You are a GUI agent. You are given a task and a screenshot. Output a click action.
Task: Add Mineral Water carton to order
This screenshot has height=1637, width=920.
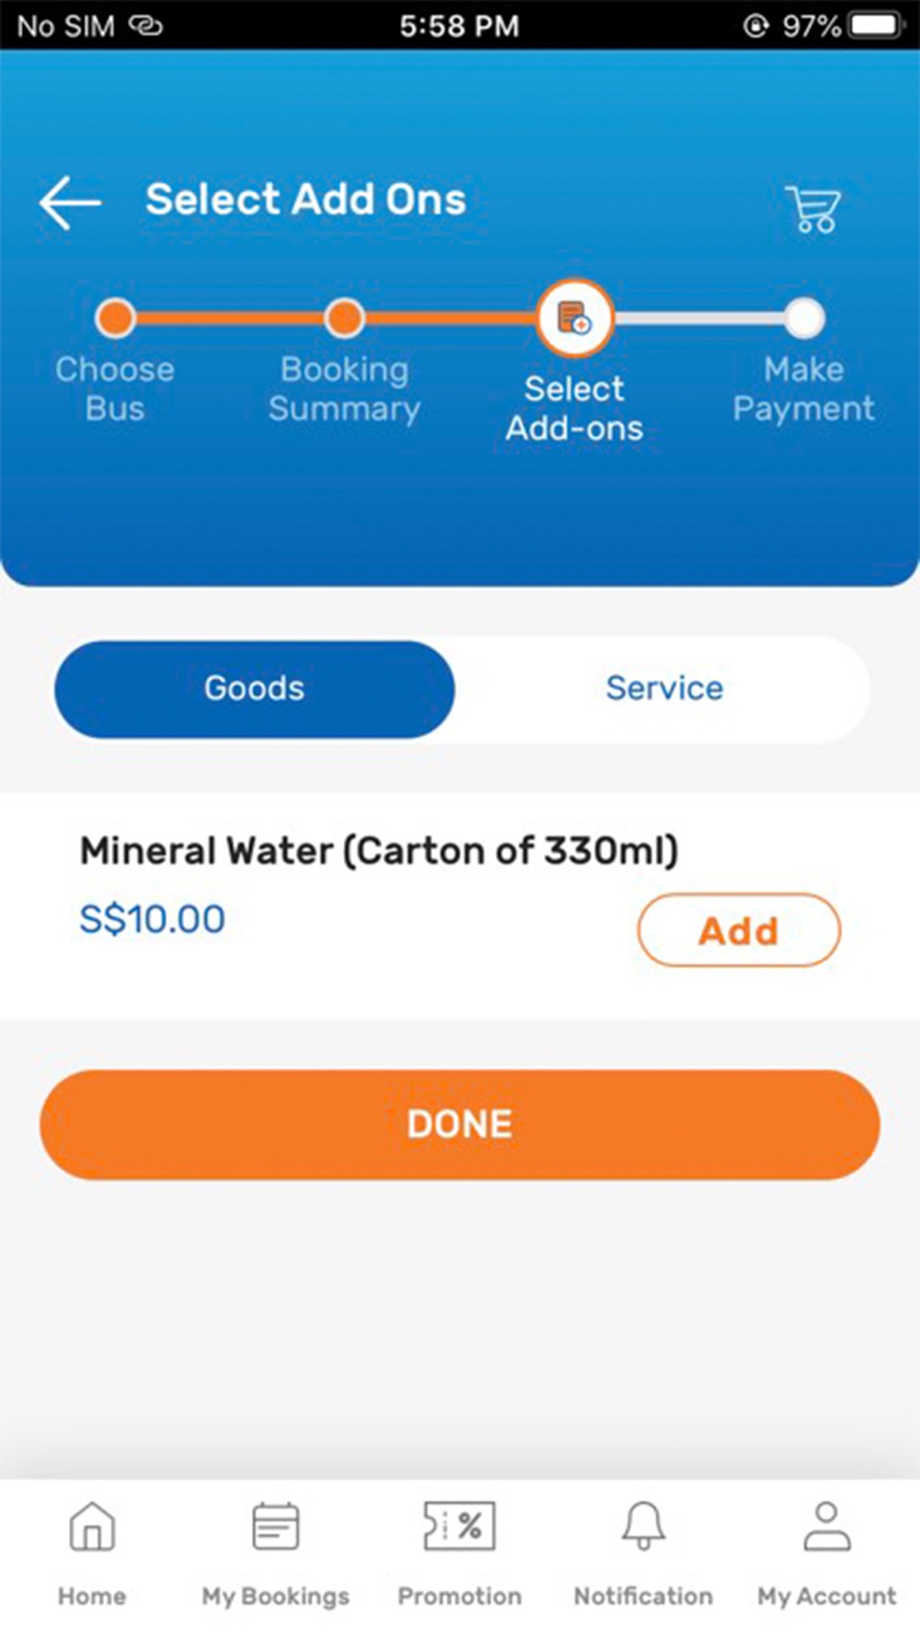(739, 930)
